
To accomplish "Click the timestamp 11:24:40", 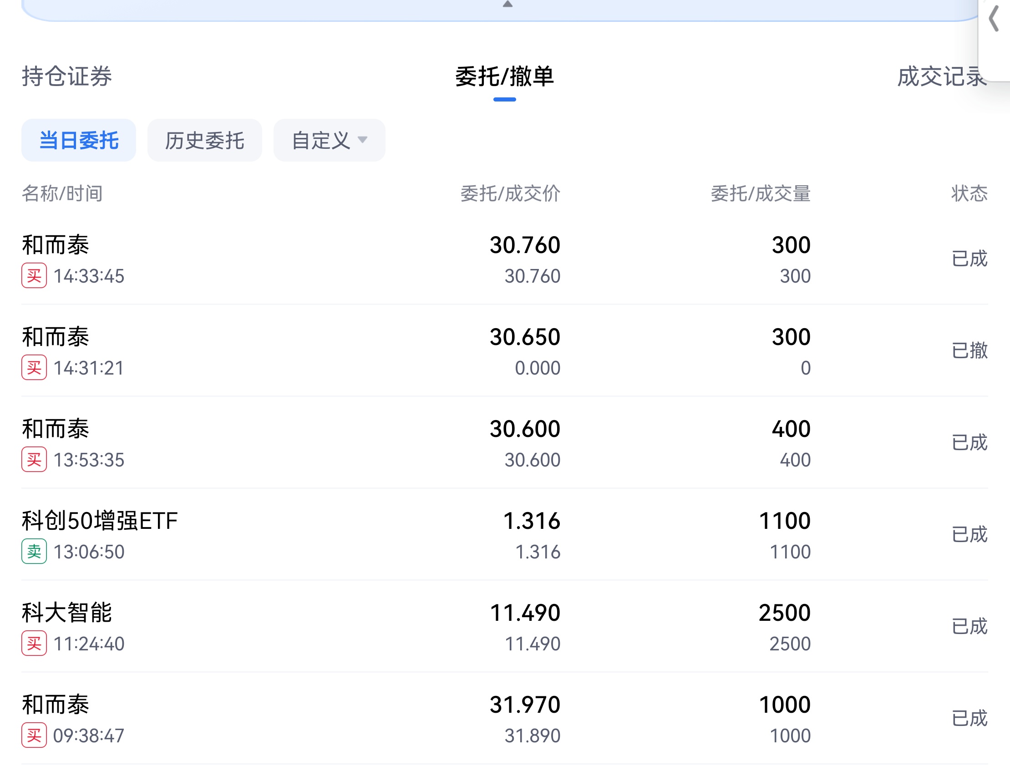I will pyautogui.click(x=89, y=644).
